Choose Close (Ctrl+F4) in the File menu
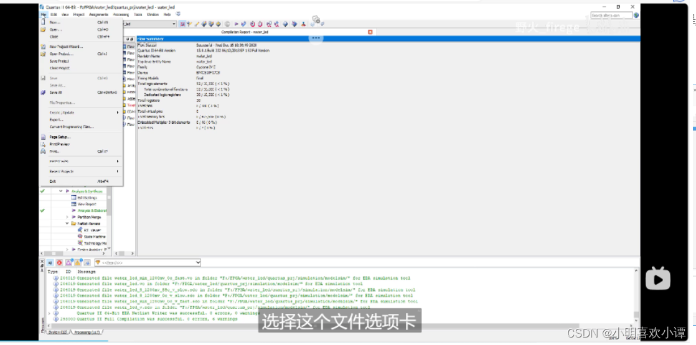 pyautogui.click(x=81, y=37)
